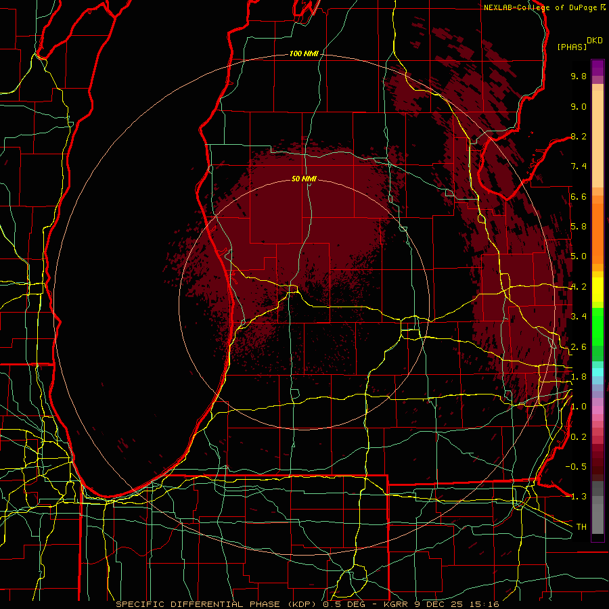Viewport: 609px width, 609px height.
Task: Select the 2.6 scale label
Action: click(x=579, y=347)
